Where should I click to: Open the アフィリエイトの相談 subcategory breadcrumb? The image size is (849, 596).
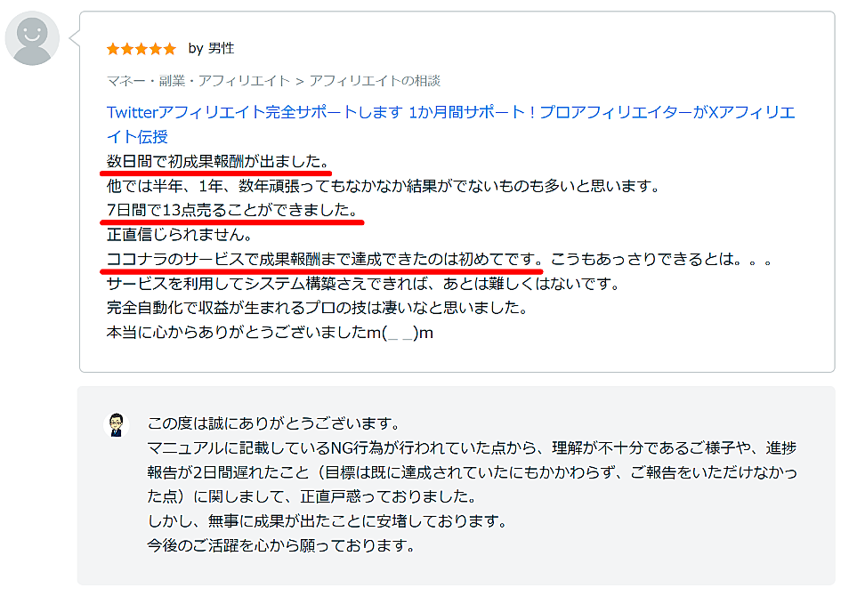[x=375, y=81]
